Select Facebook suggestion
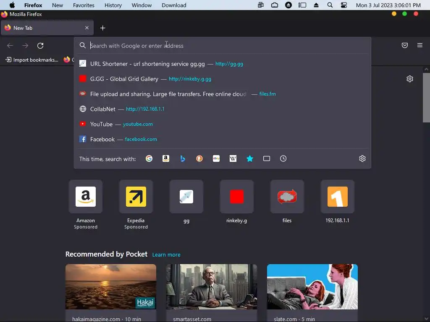The image size is (430, 322). 223,139
